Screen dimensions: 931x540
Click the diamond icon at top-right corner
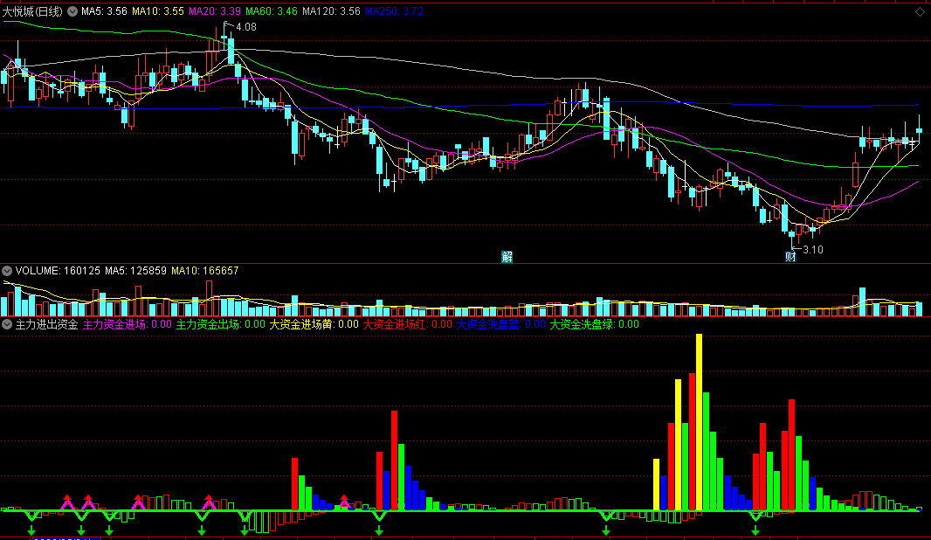[920, 11]
